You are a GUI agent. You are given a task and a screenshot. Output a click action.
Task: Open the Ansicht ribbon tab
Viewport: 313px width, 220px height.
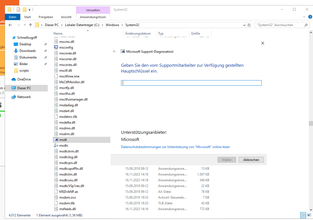66,17
